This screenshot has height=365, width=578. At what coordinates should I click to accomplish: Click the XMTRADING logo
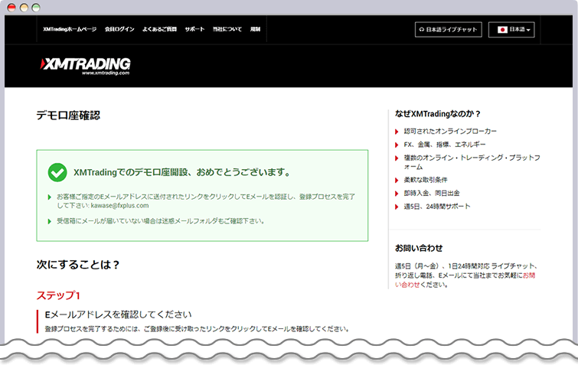[85, 66]
